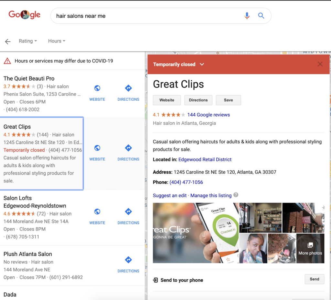Screen dimensions: 331x300
Task: Select The Quiet Beauti Pro listing title
Action: point(29,78)
